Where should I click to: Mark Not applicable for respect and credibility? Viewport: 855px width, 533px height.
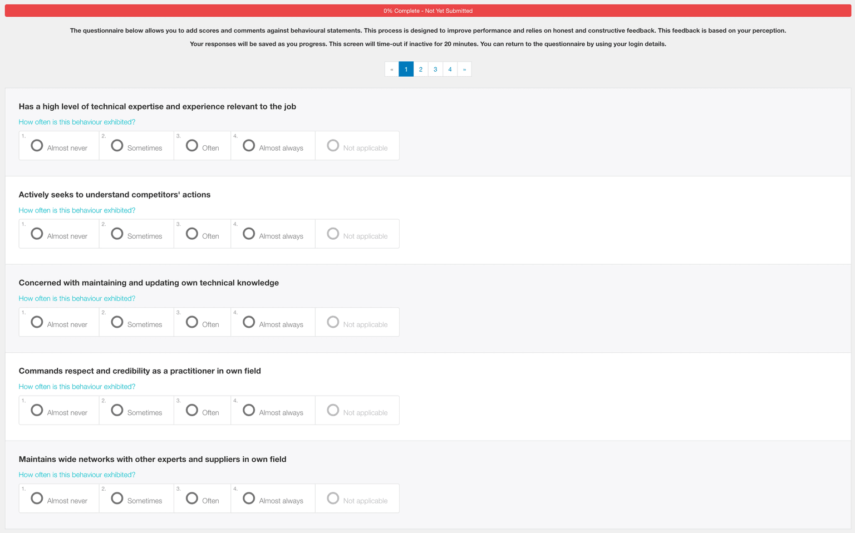point(333,410)
